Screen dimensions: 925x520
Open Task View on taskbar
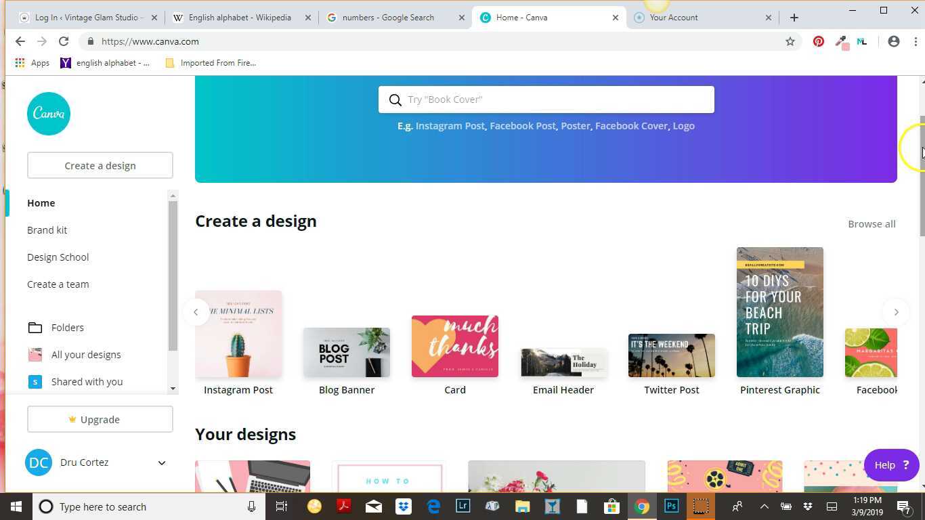(282, 506)
